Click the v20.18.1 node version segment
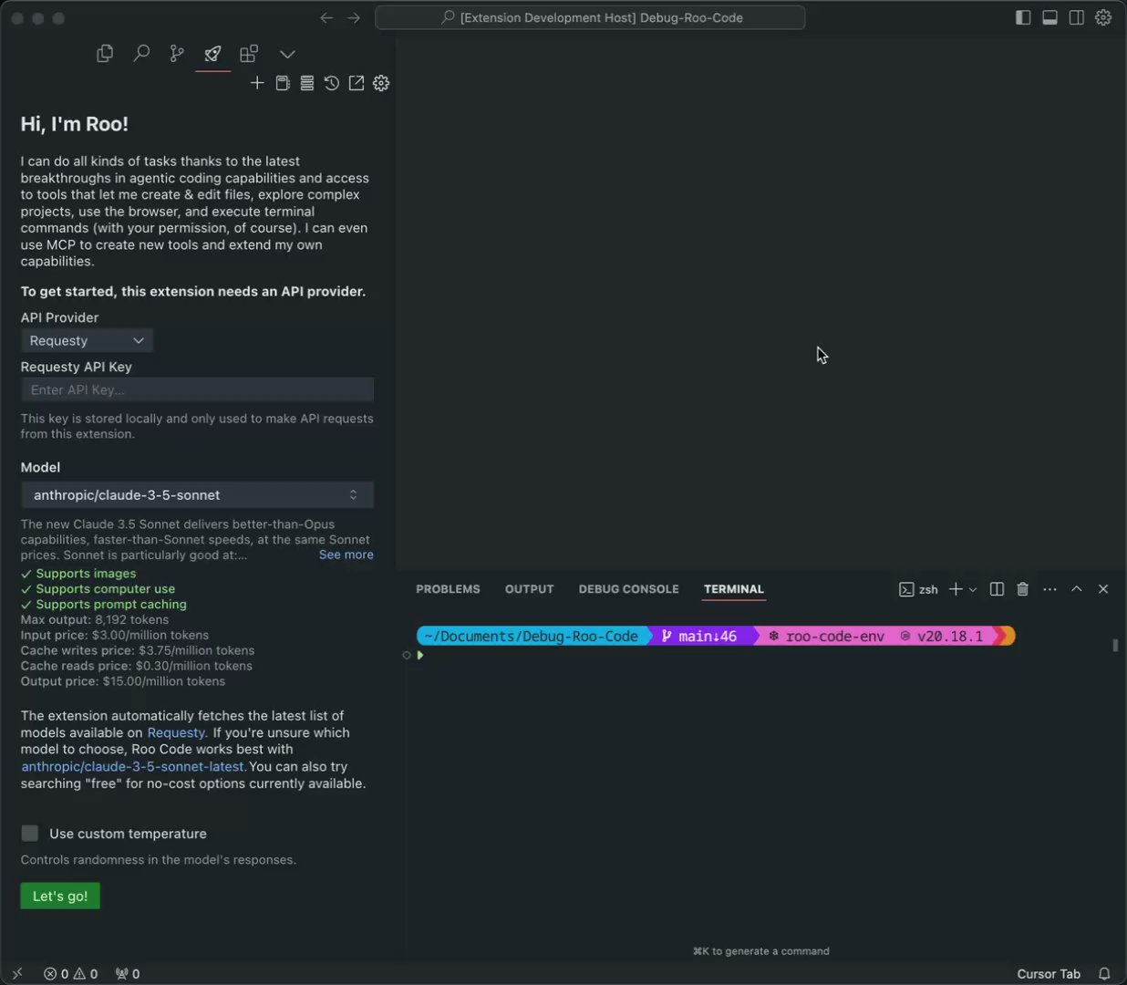The image size is (1127, 985). tap(942, 636)
